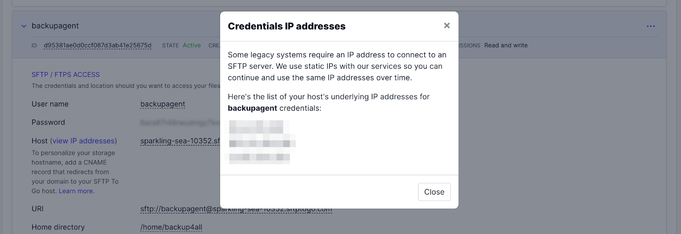Open the three-dot options menu
681x234 pixels.
pos(650,26)
